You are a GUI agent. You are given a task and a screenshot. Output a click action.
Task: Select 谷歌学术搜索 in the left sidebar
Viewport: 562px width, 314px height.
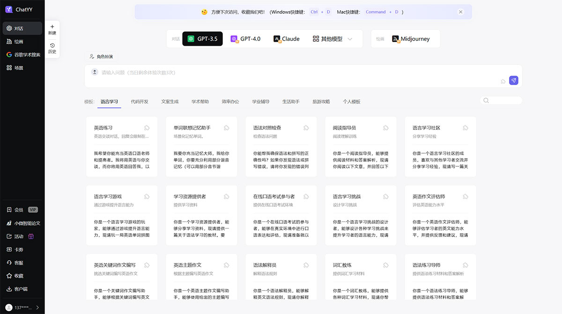click(x=22, y=54)
